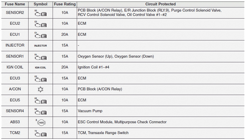This screenshot has width=246, height=140.
Task: Click the IGN COIL symbol label
Action: click(x=41, y=67)
